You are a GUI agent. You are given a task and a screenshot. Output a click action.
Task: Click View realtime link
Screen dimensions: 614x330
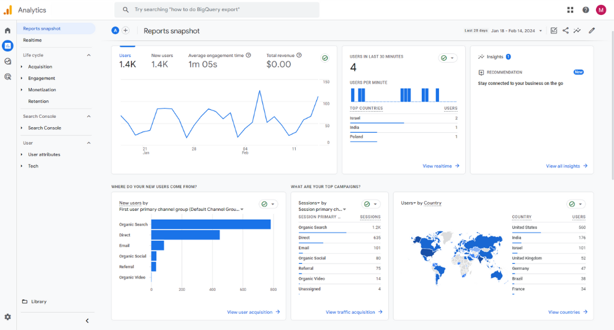441,166
